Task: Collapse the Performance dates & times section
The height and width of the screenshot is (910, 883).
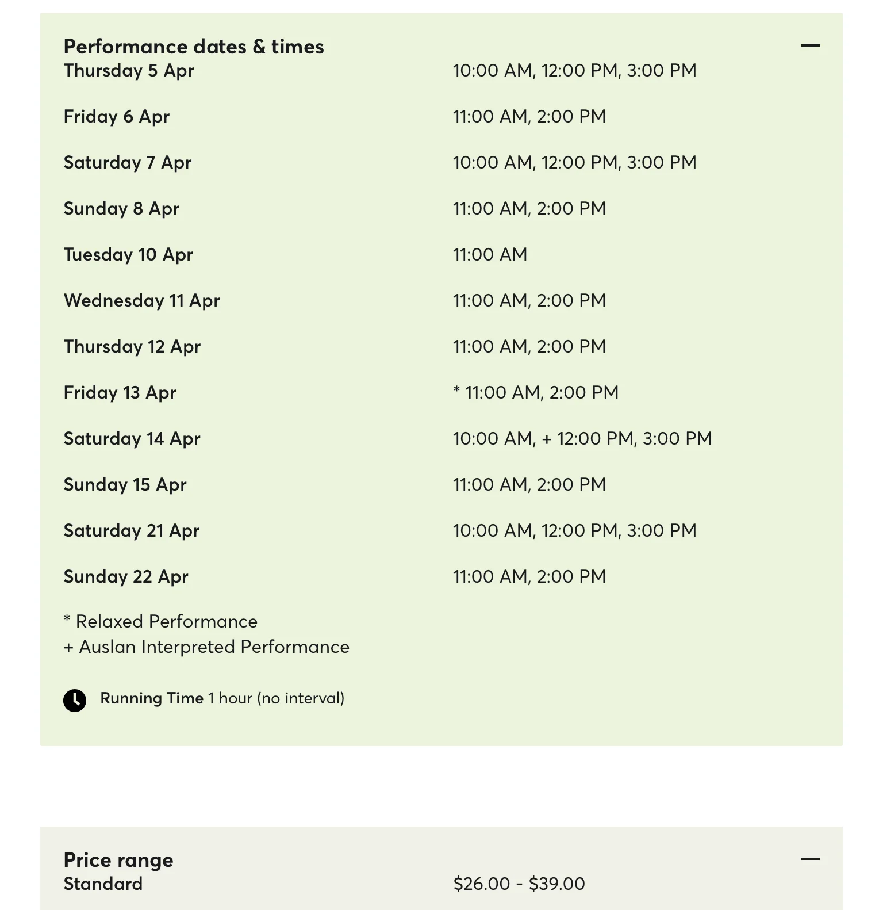Action: 810,45
